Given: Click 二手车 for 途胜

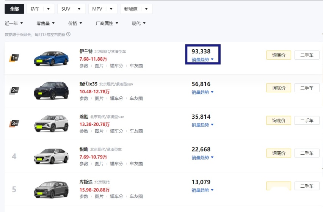Looking at the screenshot, I should 307,121.
